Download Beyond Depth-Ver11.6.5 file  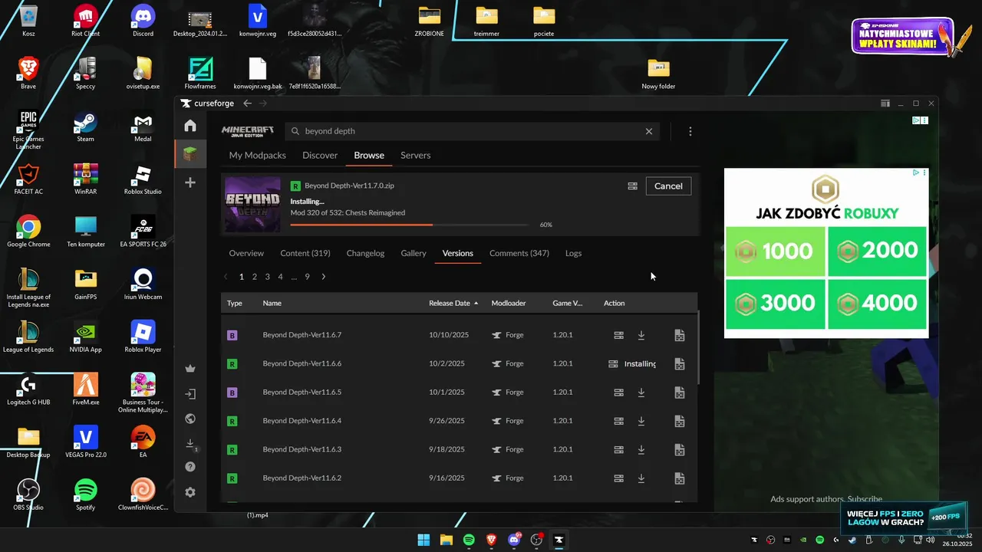(x=641, y=393)
